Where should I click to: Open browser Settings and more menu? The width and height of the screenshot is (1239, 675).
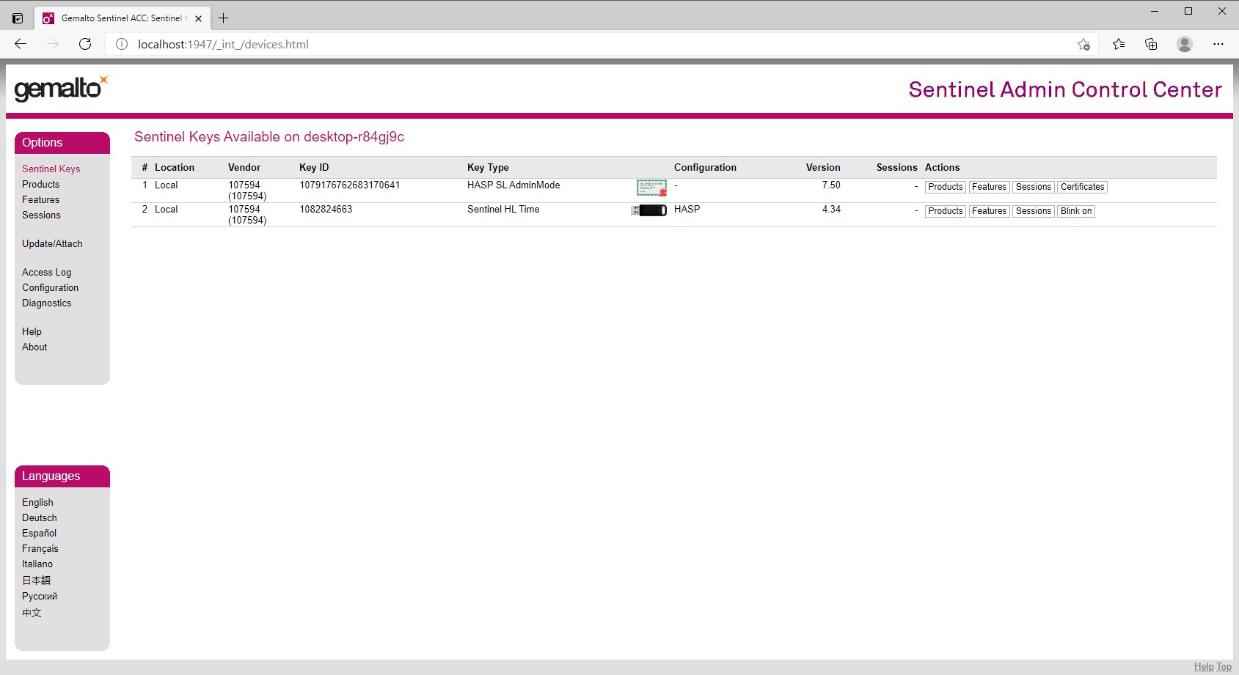pyautogui.click(x=1218, y=44)
